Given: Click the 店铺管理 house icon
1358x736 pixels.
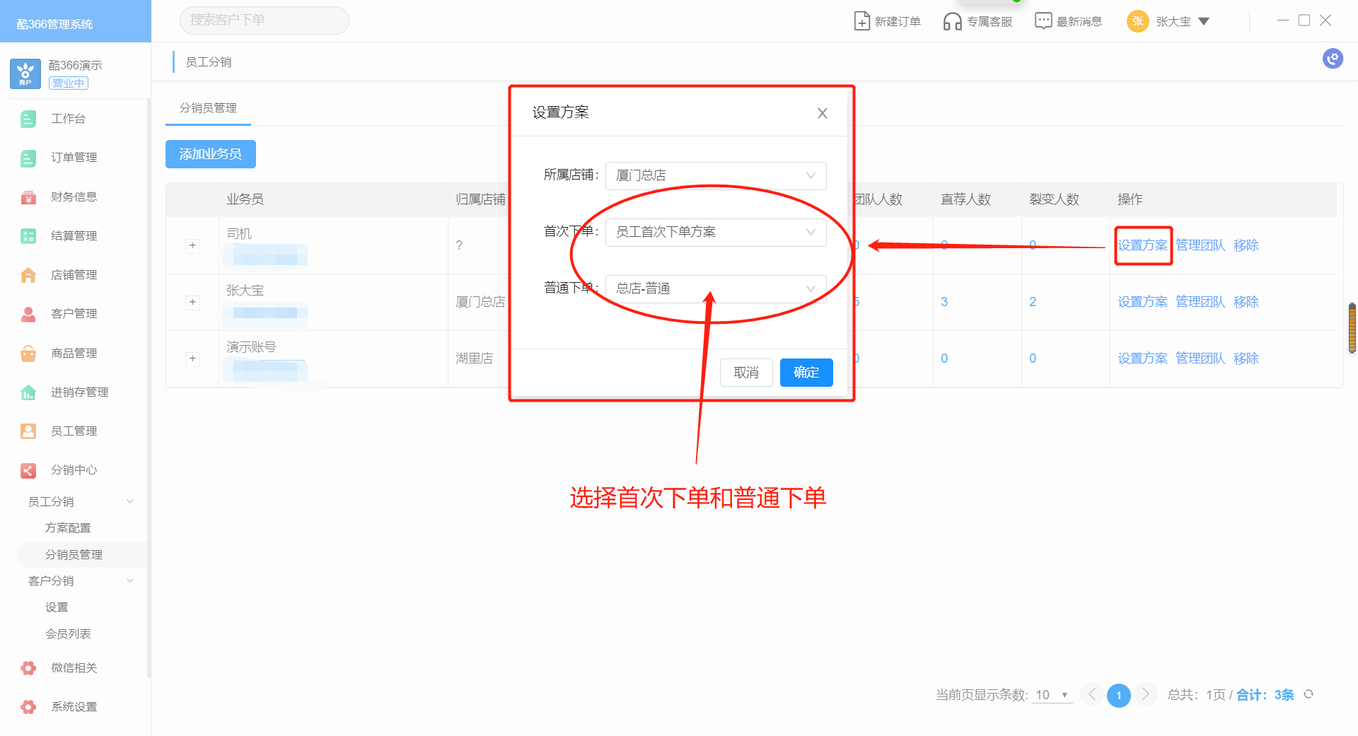Looking at the screenshot, I should pyautogui.click(x=28, y=275).
